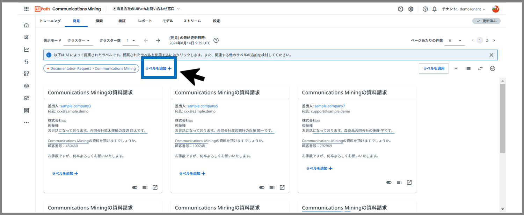The height and width of the screenshot is (215, 524).
Task: Click the ラベルを適用 button
Action: (x=434, y=68)
